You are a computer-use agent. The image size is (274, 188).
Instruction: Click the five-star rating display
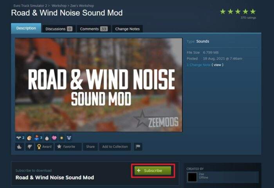(x=238, y=12)
